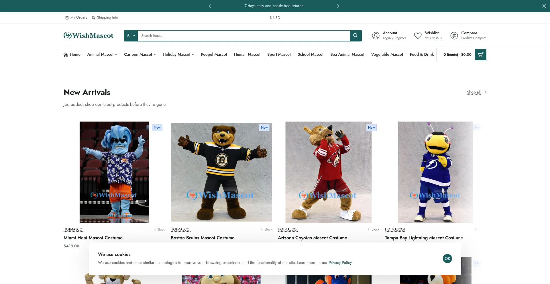Image resolution: width=550 pixels, height=284 pixels.
Task: Click the Wishlist heart icon
Action: click(x=418, y=36)
